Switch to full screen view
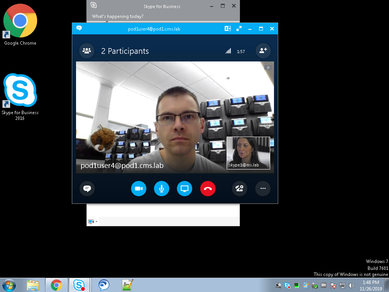Viewport: 389px width, 292px height. 239,29
